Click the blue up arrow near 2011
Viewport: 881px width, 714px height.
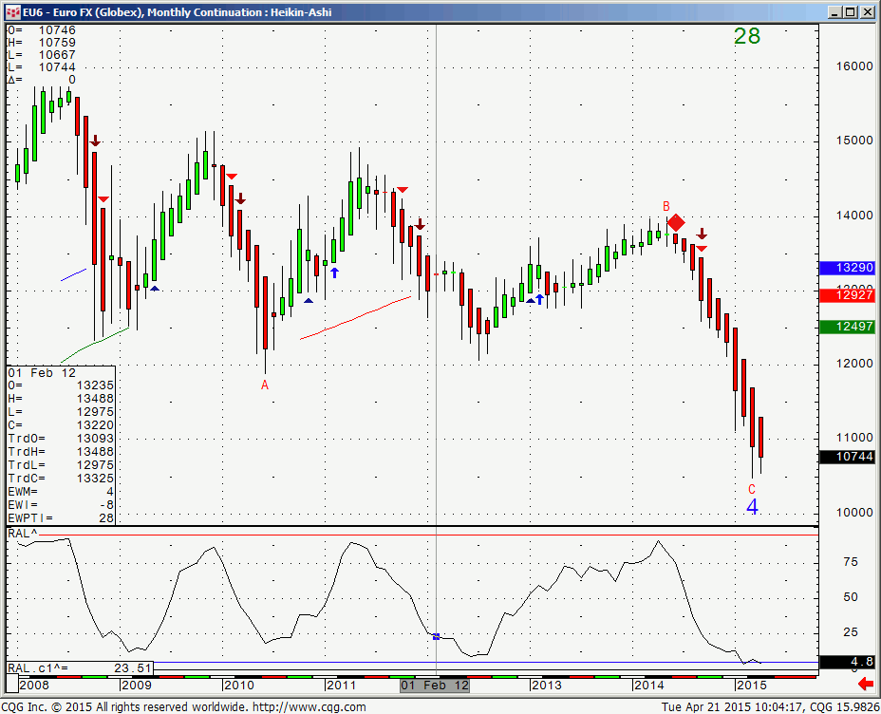[335, 273]
